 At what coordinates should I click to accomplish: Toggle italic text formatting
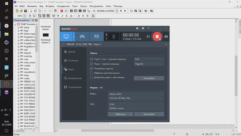click(x=62, y=16)
